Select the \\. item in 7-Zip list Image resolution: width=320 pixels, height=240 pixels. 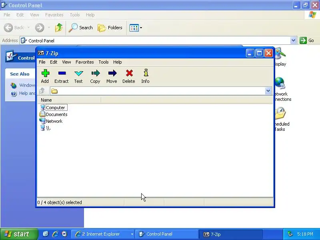pyautogui.click(x=48, y=128)
